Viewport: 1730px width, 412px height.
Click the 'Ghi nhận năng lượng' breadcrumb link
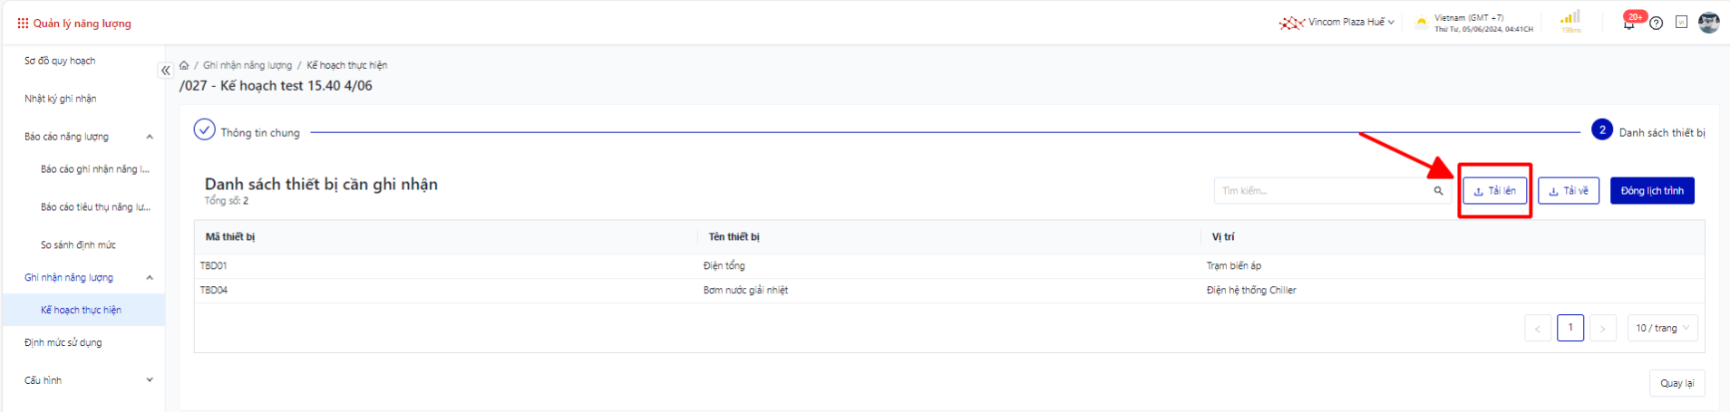248,65
